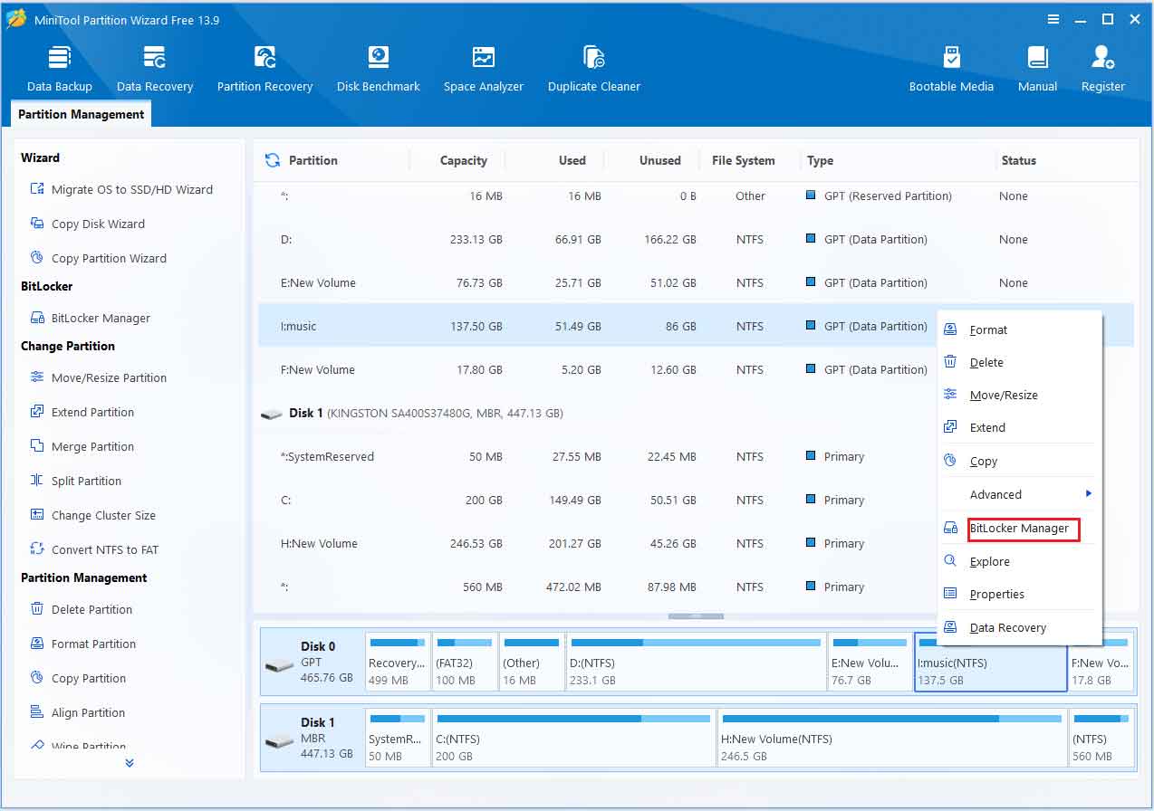Viewport: 1154px width, 811px height.
Task: Click Disk 0 GPT in disk map
Action: point(313,663)
